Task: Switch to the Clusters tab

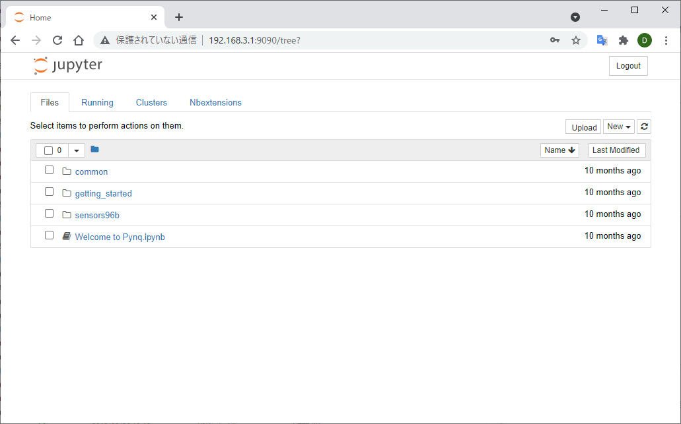Action: [151, 102]
